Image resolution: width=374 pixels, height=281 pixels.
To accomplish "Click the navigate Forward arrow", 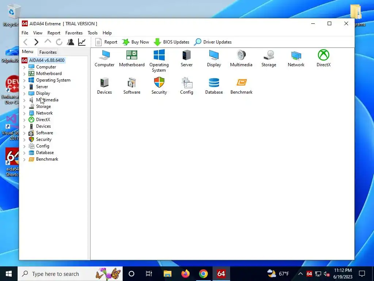I will tap(36, 42).
